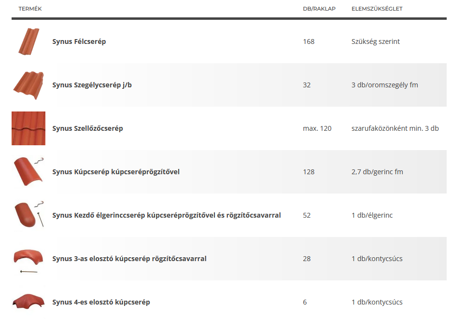Click the 'max. 120' pallet quantity cell
Screen dimensions: 452x319
click(317, 128)
